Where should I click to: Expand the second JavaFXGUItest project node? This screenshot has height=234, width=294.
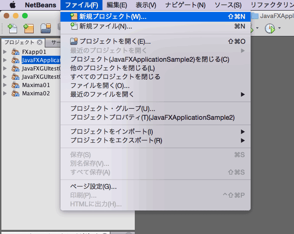tap(5, 77)
